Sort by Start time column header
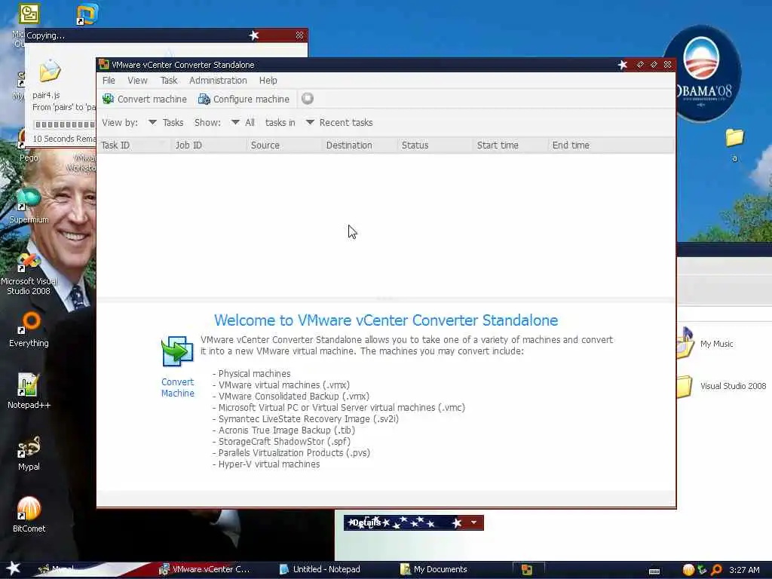The image size is (772, 579). click(510, 146)
